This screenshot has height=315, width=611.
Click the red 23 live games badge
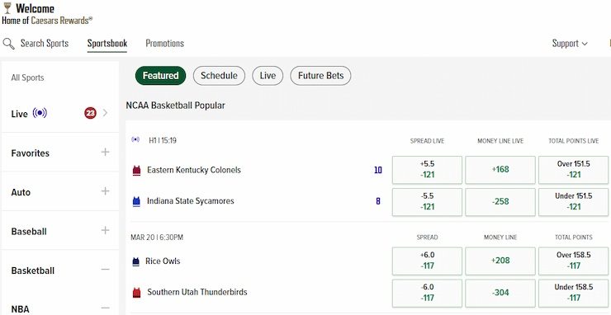click(90, 113)
